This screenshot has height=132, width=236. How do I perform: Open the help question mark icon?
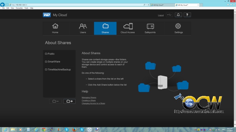187,15
